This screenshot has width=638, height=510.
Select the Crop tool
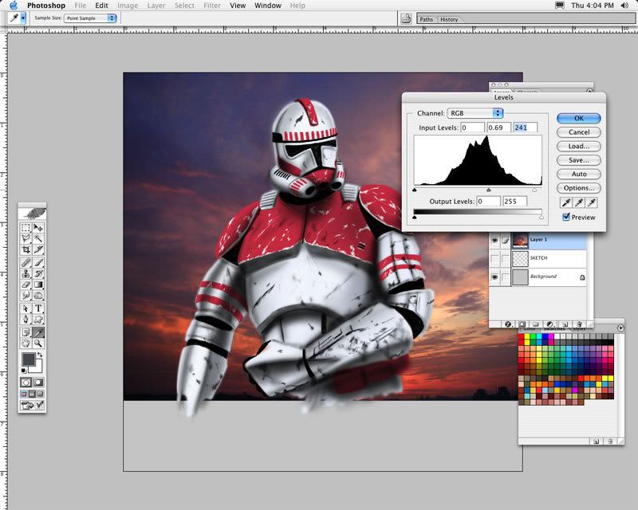(x=26, y=249)
